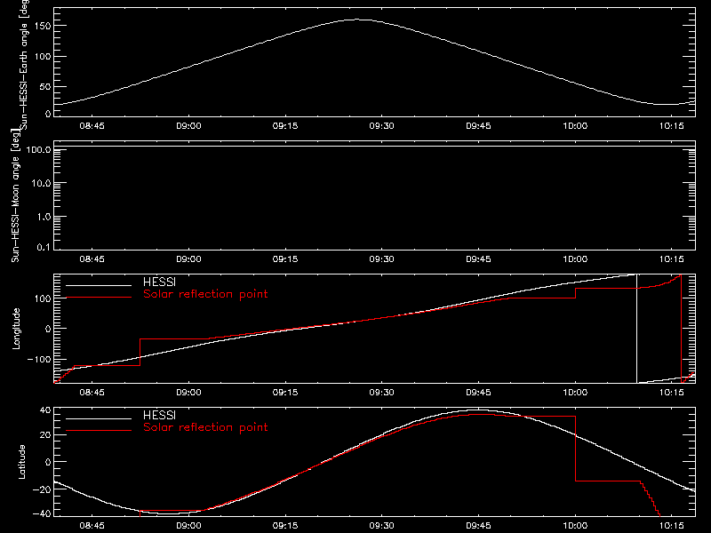The image size is (711, 533).
Task: Click Solar reflection point legend in Latitude plot
Action: coord(205,427)
